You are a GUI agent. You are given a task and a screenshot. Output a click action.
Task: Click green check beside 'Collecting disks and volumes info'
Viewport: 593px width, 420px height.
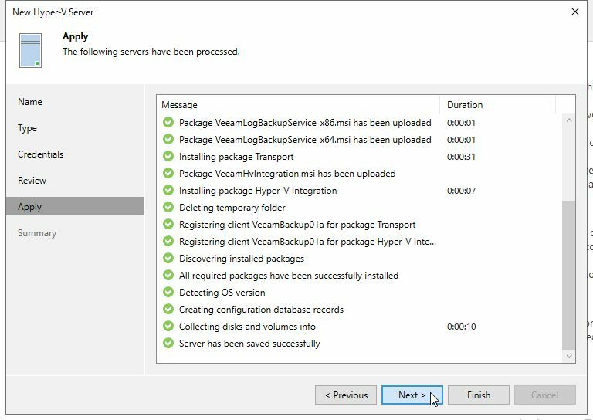coord(168,327)
